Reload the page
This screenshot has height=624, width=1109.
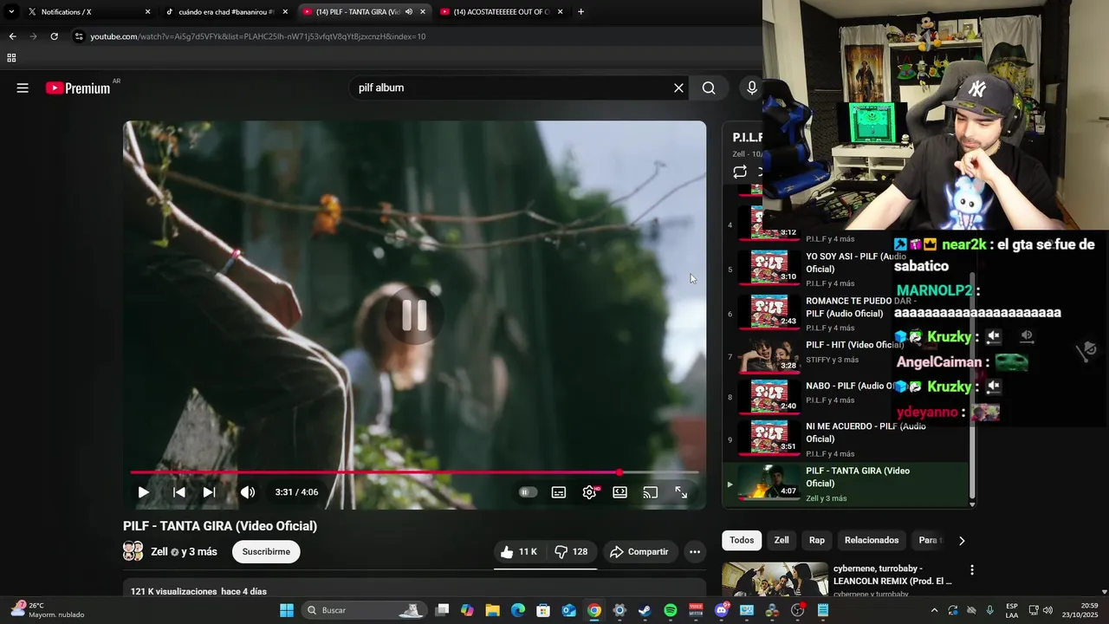[x=54, y=36]
